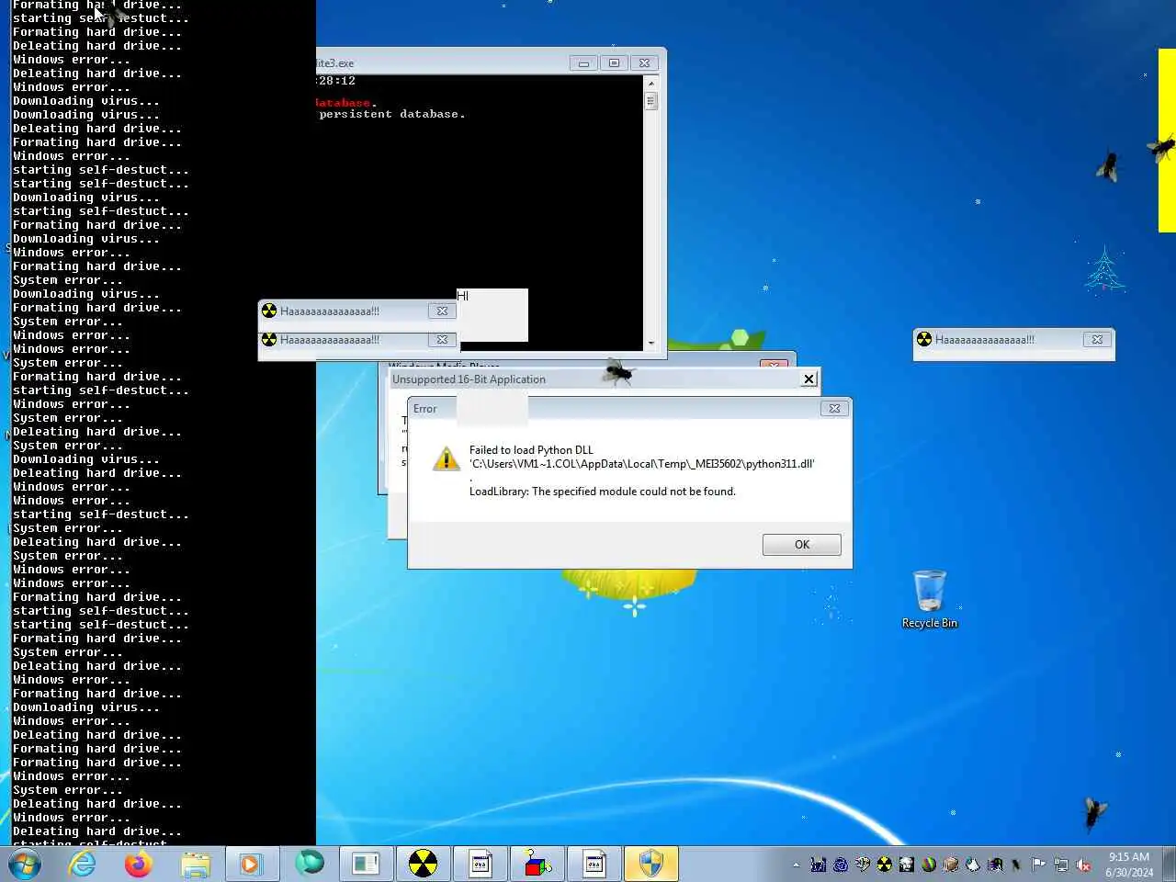Viewport: 1176px width, 882px height.
Task: Click the python311.dll file path line
Action: pos(642,464)
